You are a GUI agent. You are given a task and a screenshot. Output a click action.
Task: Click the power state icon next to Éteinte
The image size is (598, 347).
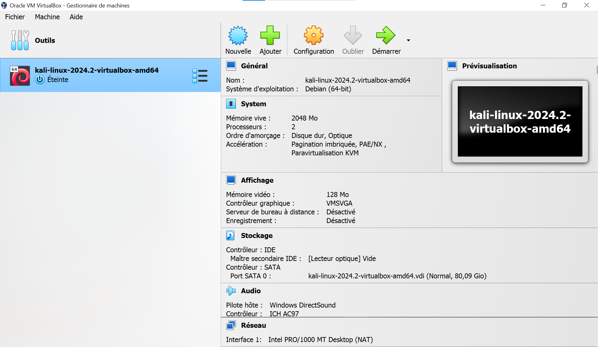[40, 80]
